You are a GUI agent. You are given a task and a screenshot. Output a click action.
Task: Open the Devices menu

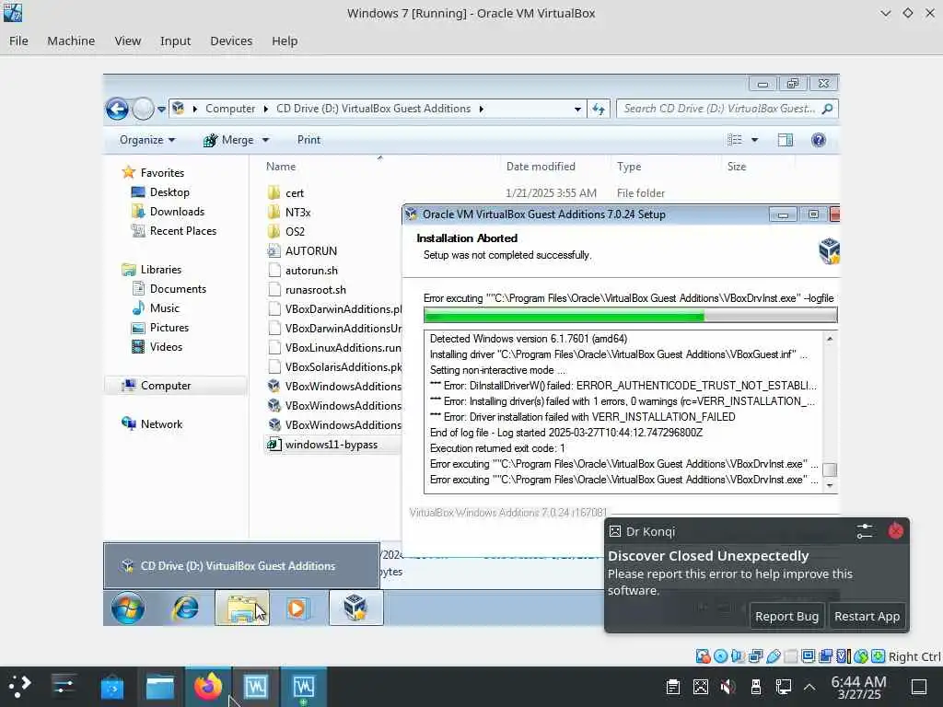click(x=231, y=41)
